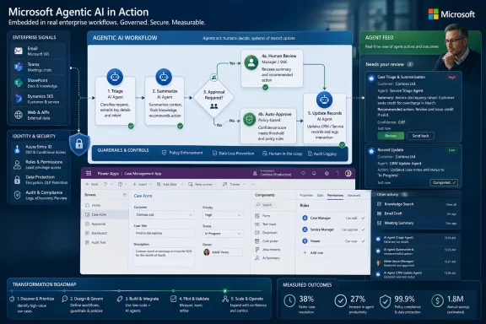The height and width of the screenshot is (324, 486).
Task: Click the SharePoint signal icon
Action: 19,83
